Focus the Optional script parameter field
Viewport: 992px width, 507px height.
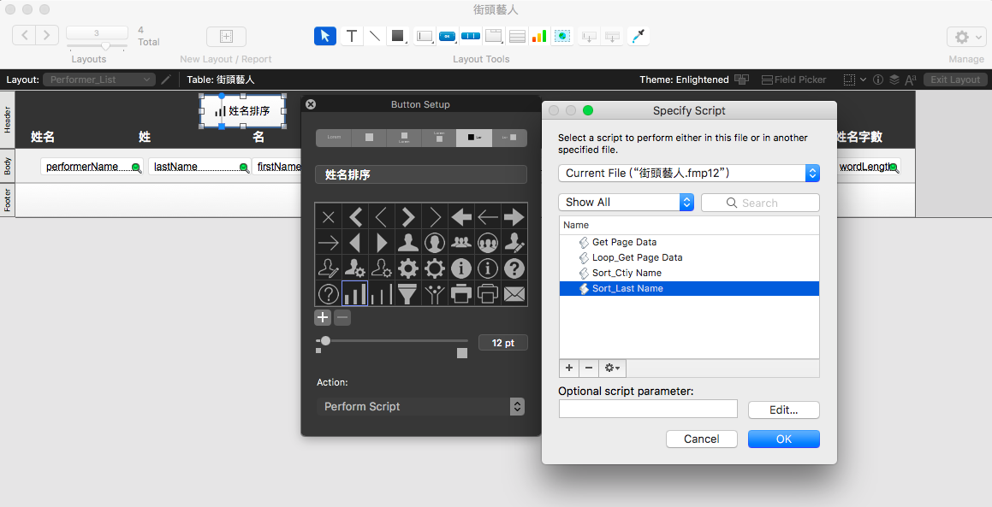coord(648,409)
